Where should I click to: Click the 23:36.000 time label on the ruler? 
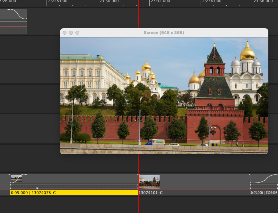[x=263, y=2]
